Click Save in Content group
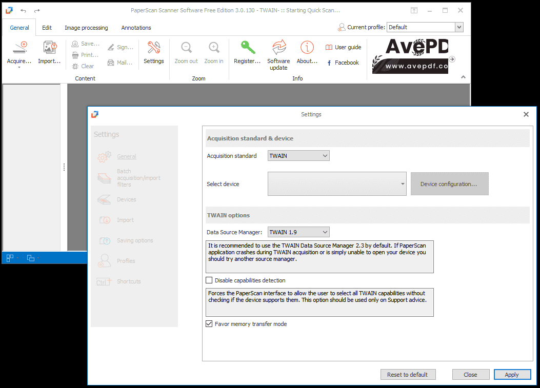The height and width of the screenshot is (388, 540). coord(86,44)
